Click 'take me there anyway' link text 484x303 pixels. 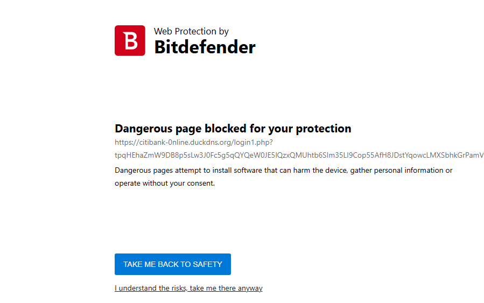(x=227, y=288)
